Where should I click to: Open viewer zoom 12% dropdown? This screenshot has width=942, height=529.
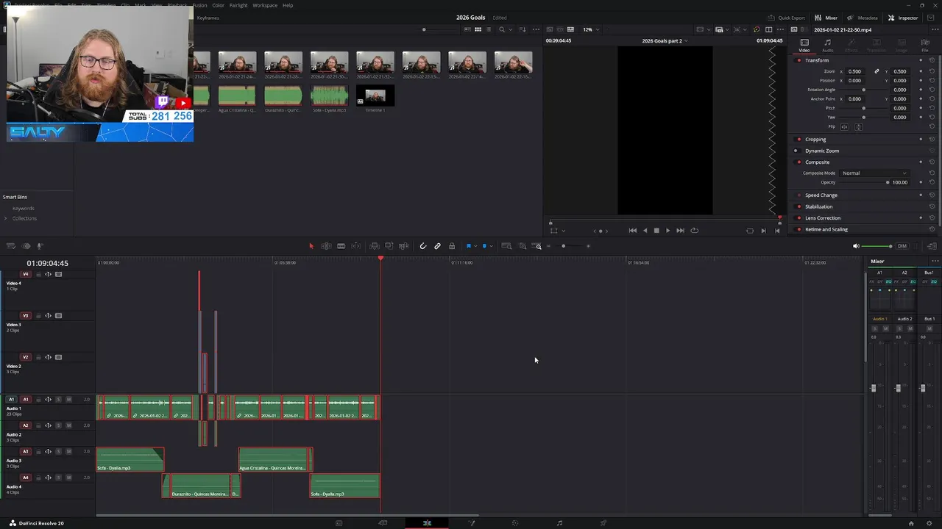591,29
